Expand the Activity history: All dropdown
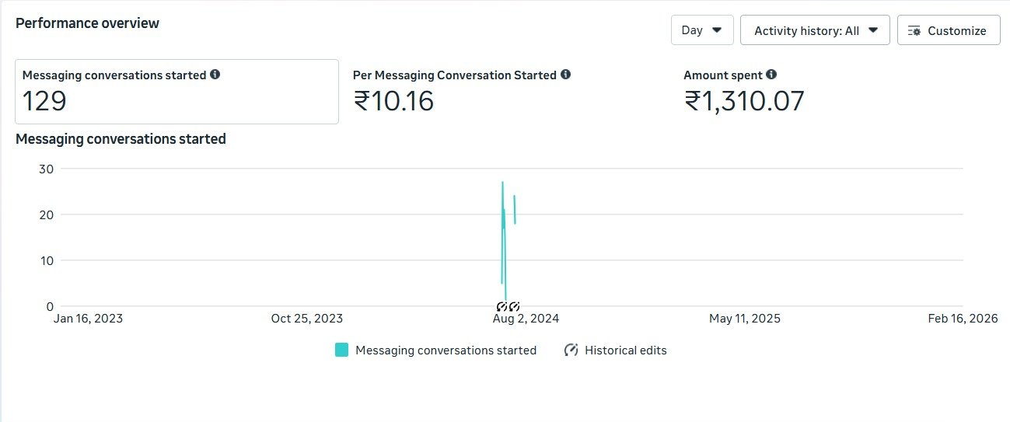1010x422 pixels. 815,30
